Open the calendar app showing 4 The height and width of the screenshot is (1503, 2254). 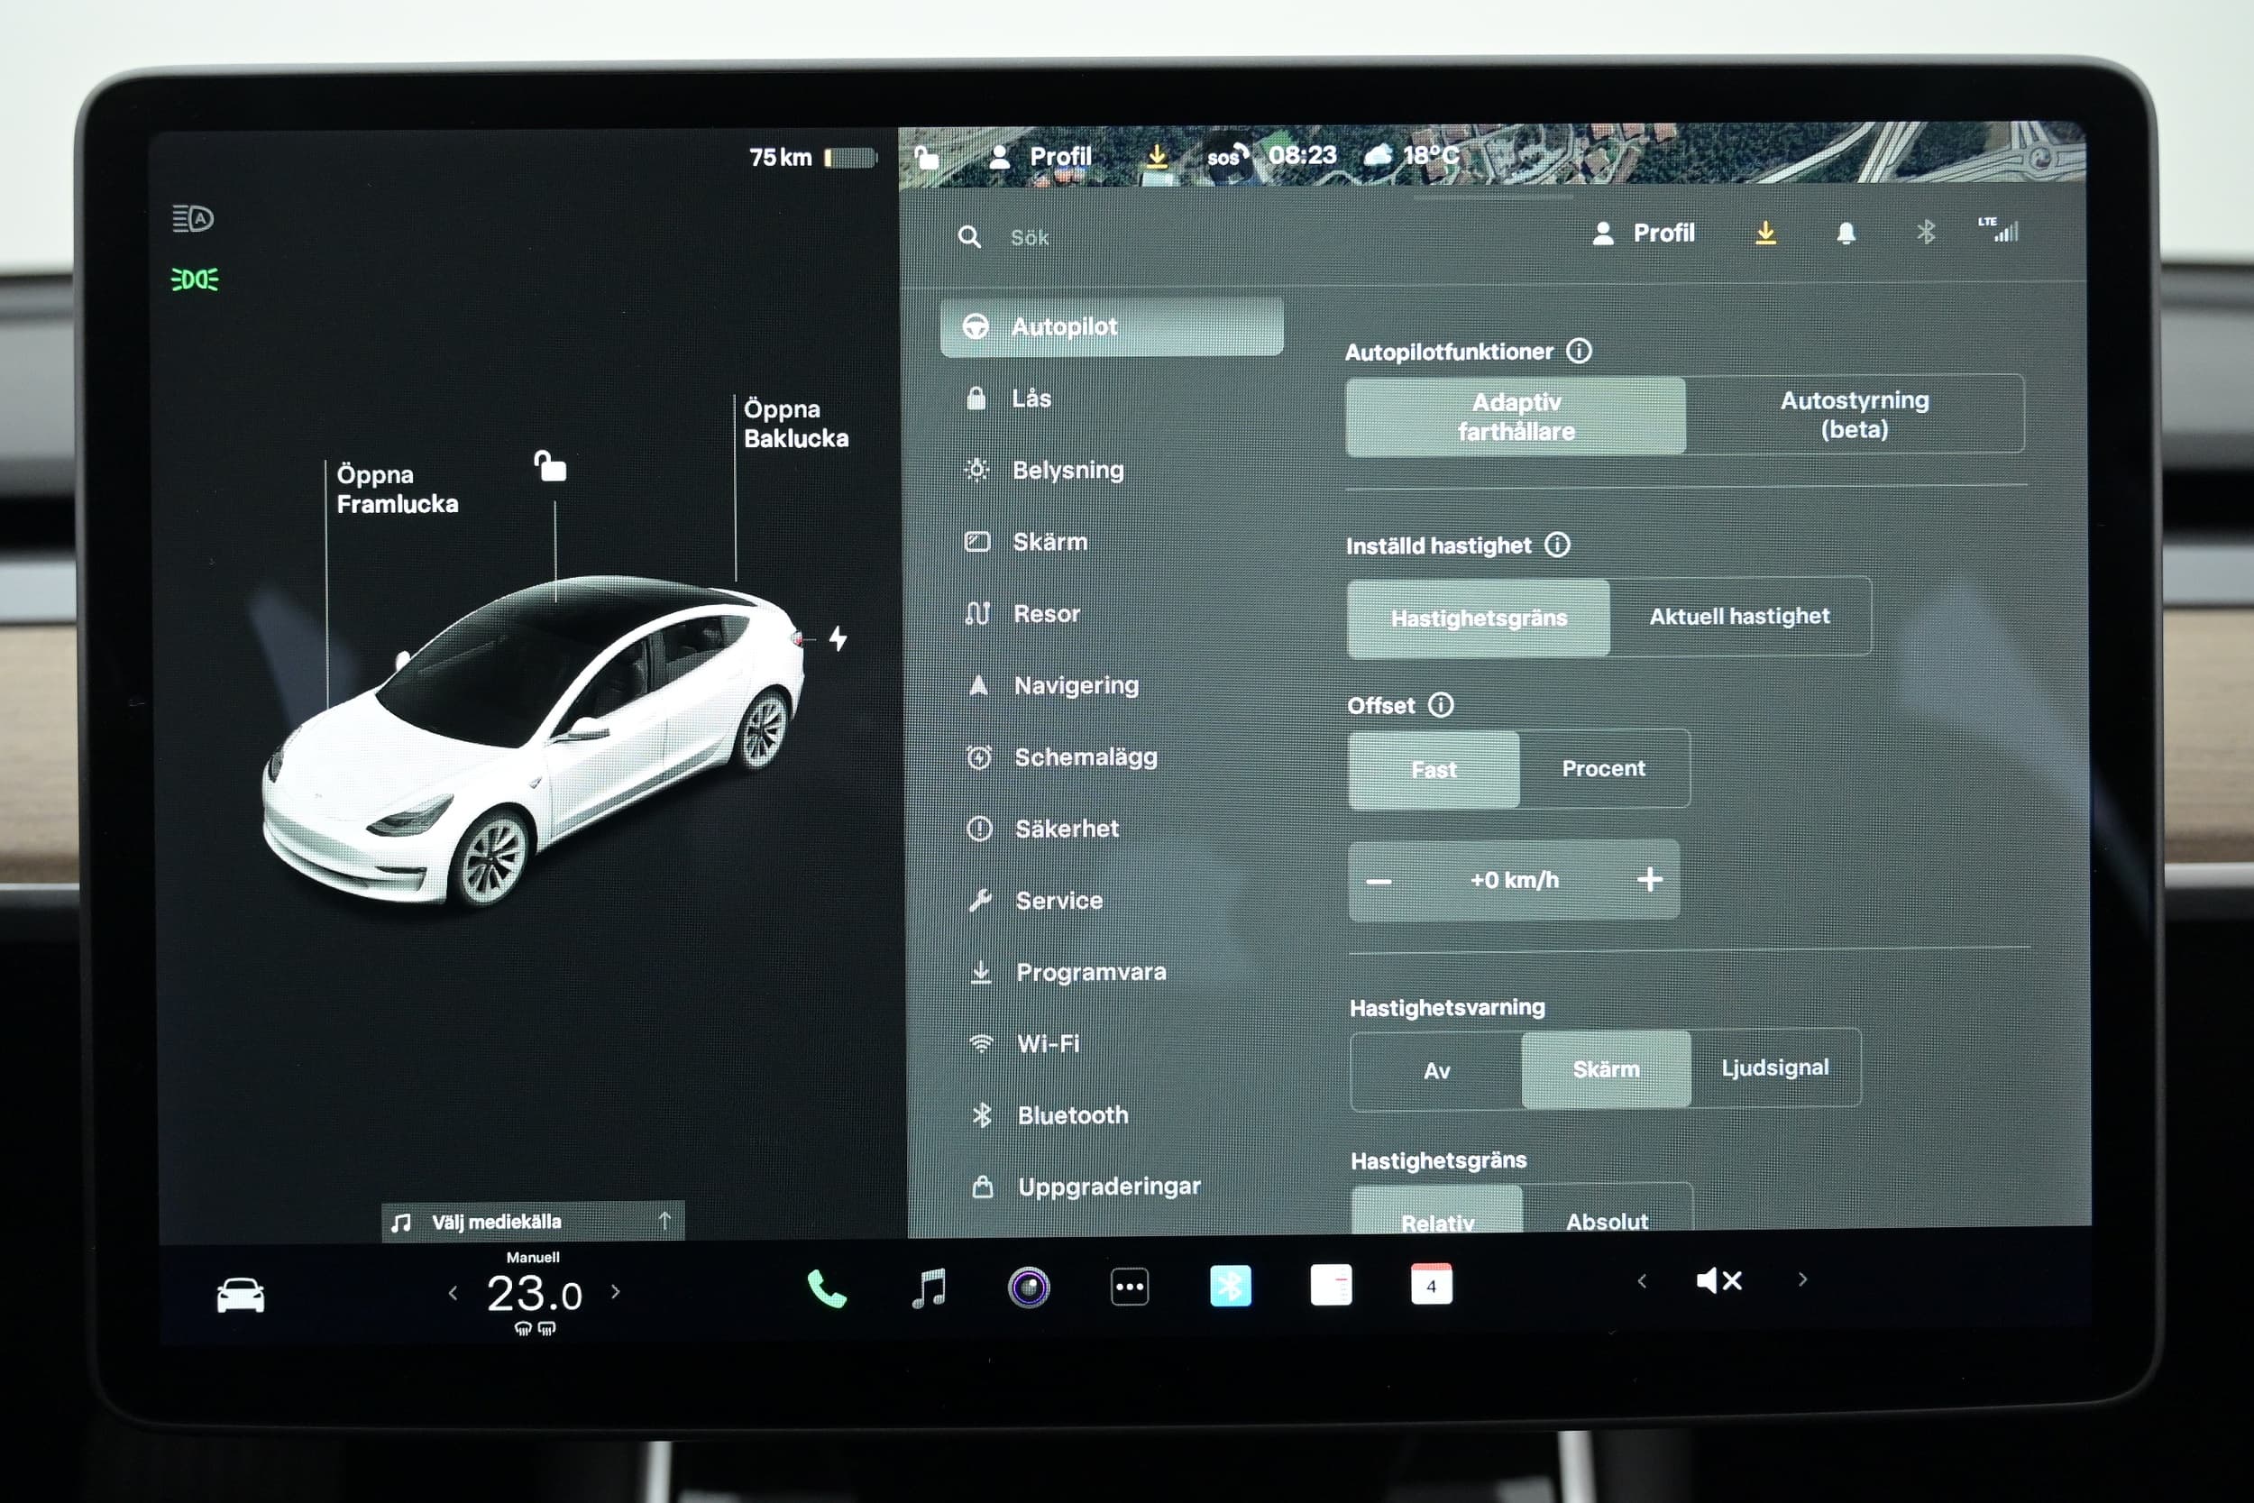[1432, 1285]
